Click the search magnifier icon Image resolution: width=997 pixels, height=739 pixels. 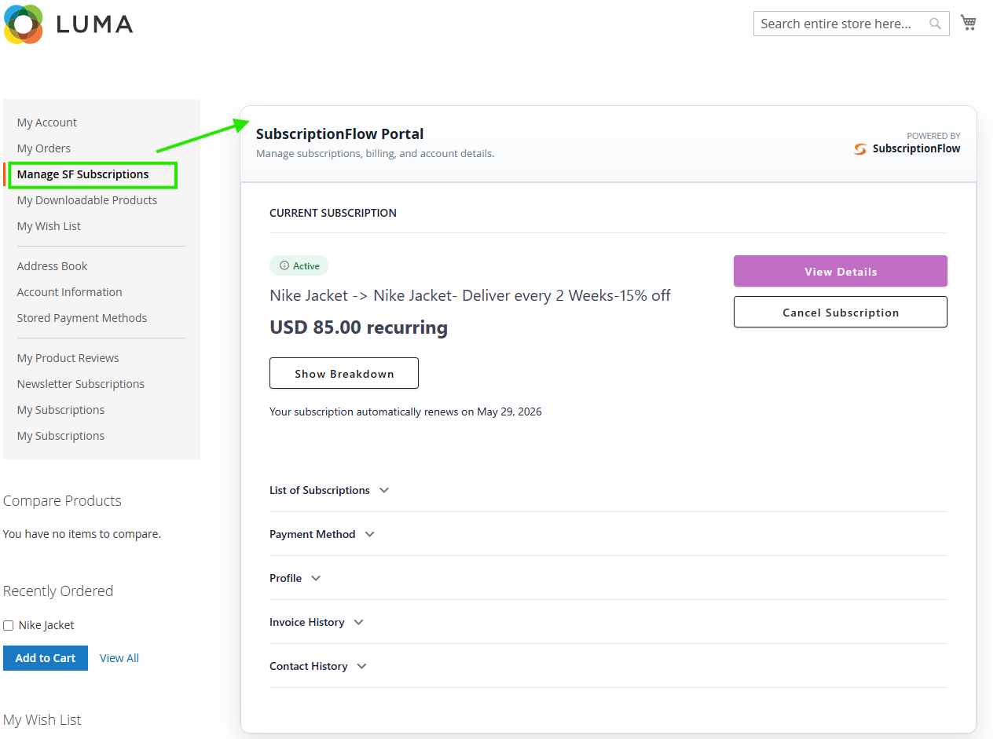[x=935, y=24]
